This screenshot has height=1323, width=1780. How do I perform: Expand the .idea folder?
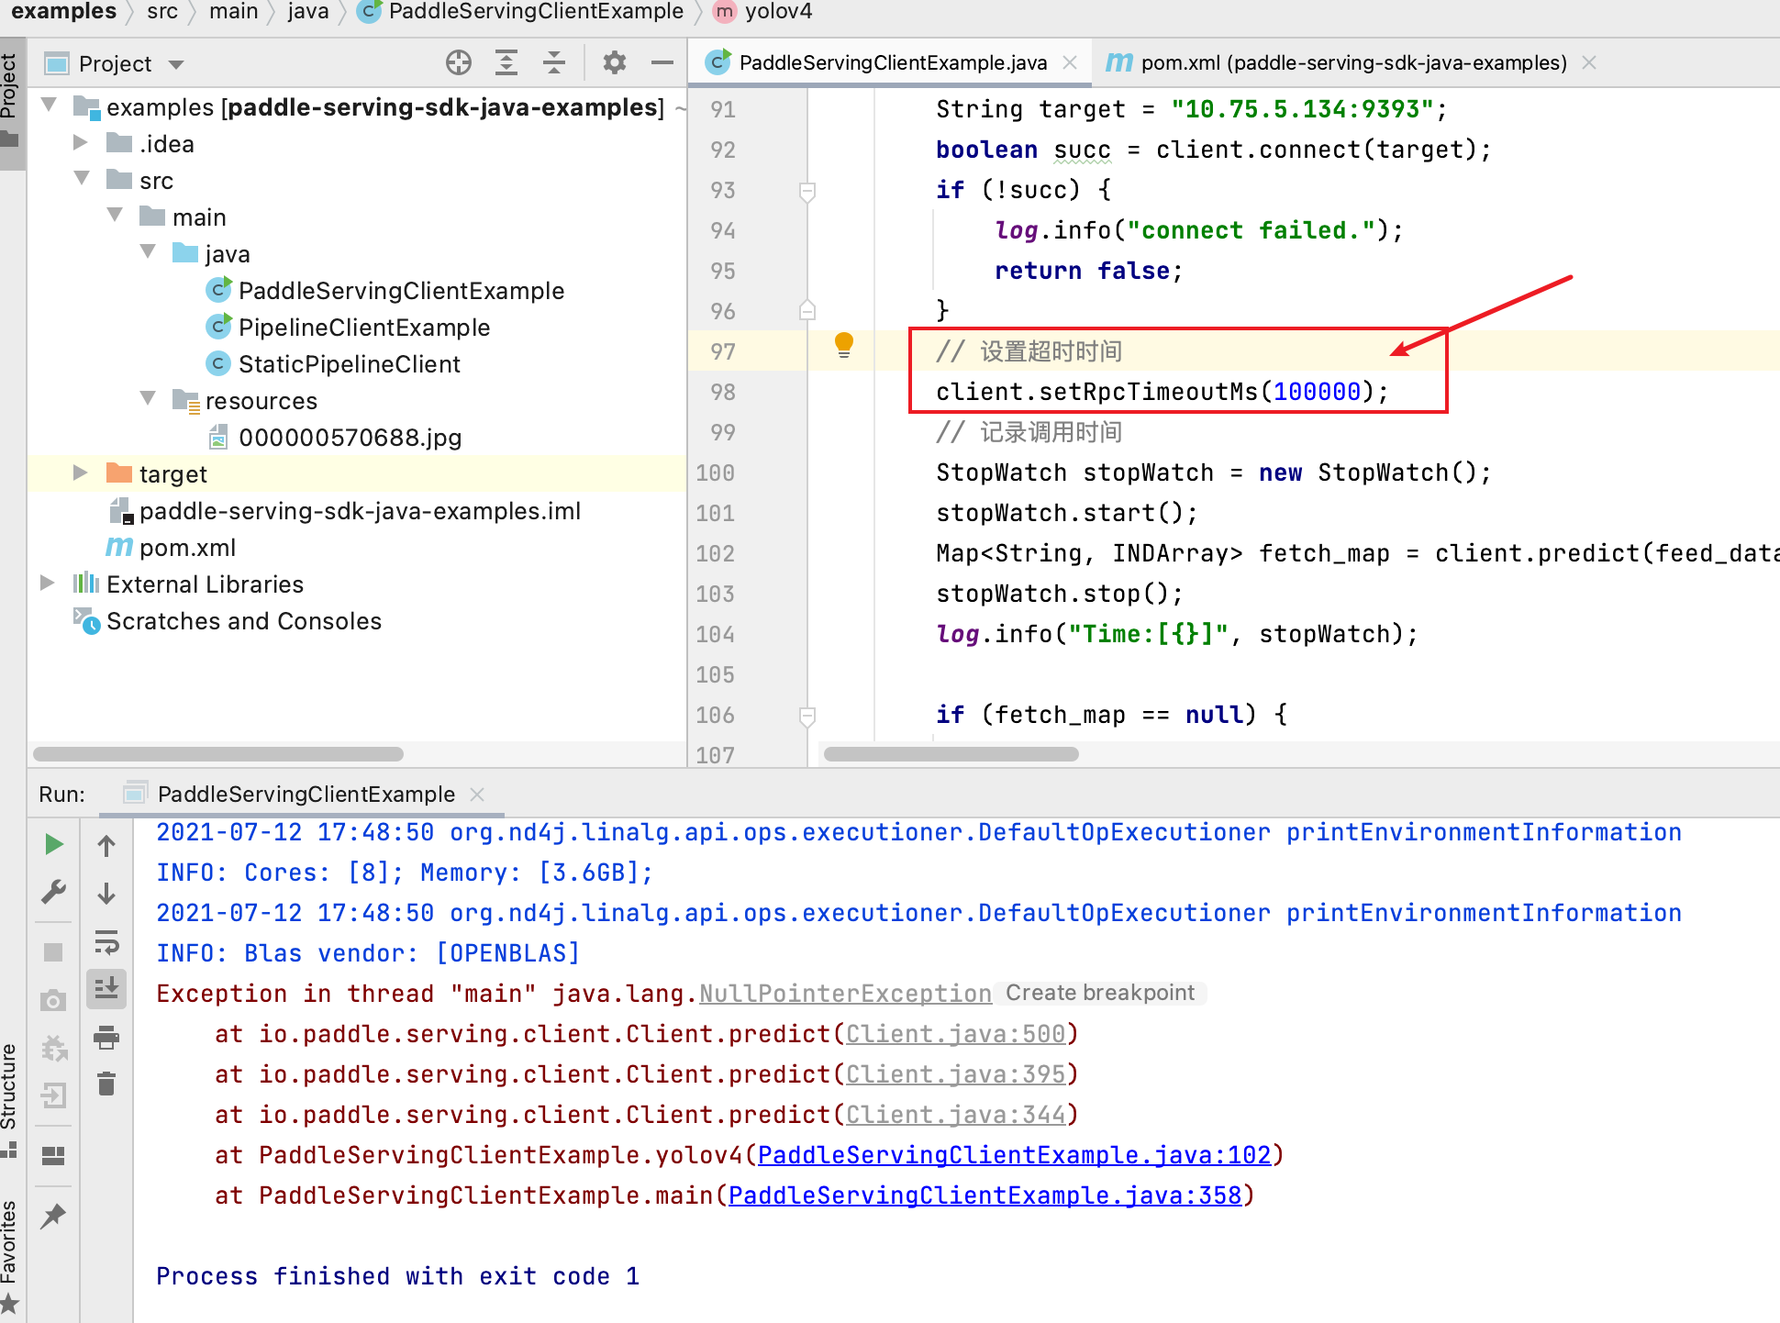(x=81, y=144)
